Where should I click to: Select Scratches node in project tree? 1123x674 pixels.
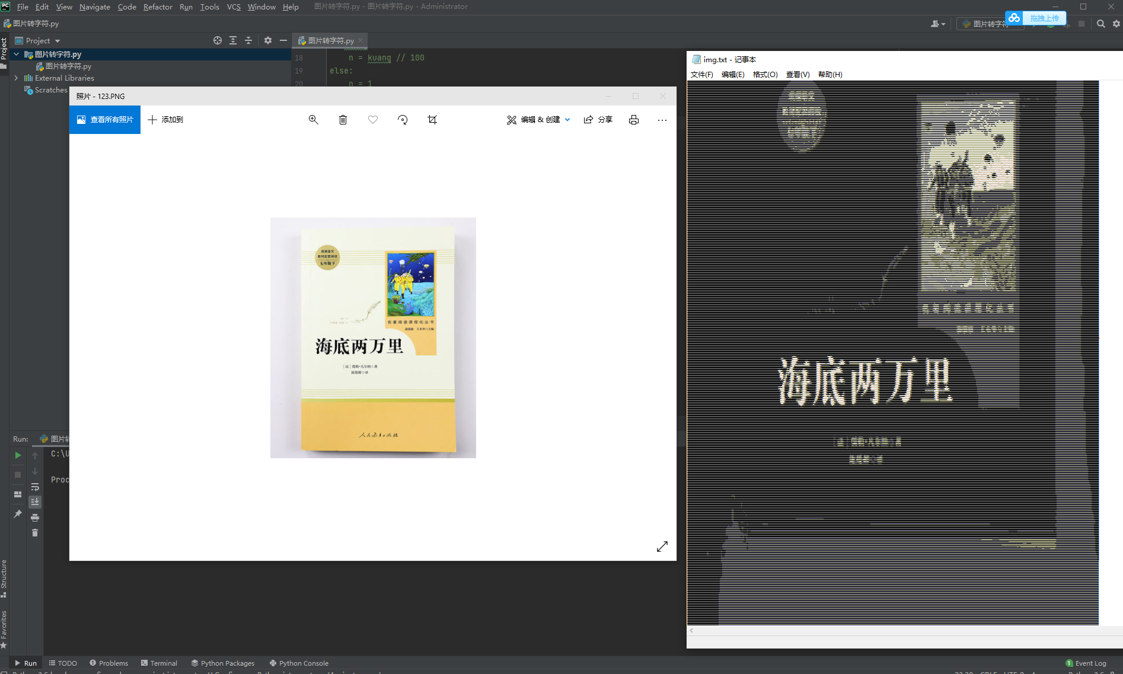(46, 90)
